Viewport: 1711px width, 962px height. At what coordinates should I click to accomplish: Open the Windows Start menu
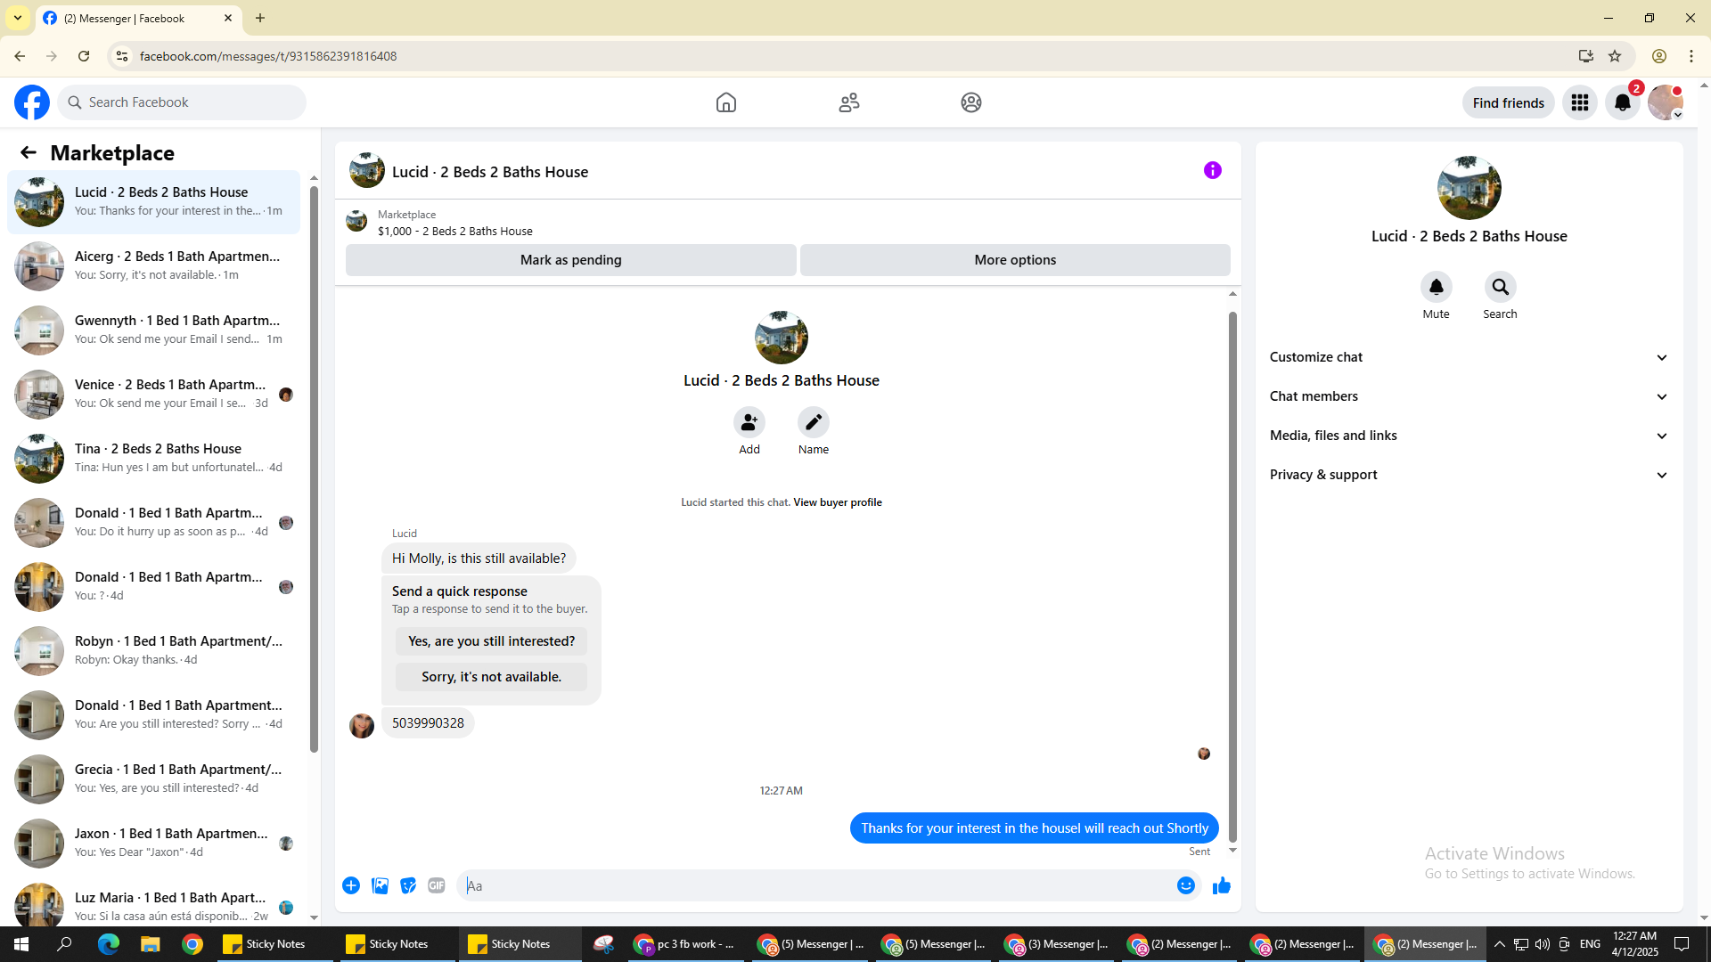pos(21,944)
